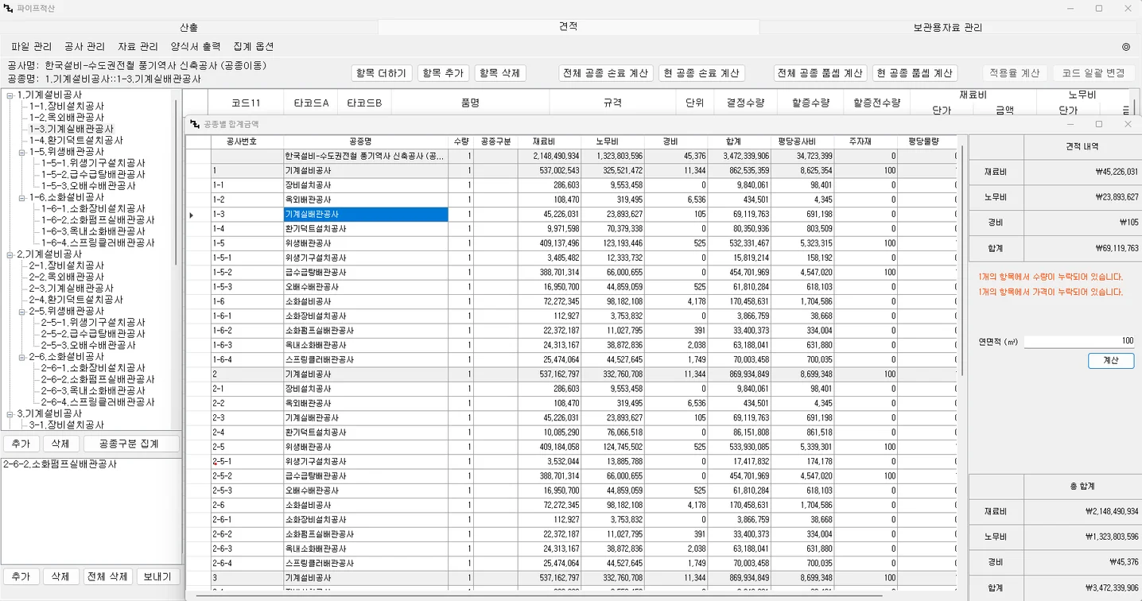Image resolution: width=1142 pixels, height=601 pixels.
Task: Click the row pointer arrow at row 1-3
Action: coord(191,215)
